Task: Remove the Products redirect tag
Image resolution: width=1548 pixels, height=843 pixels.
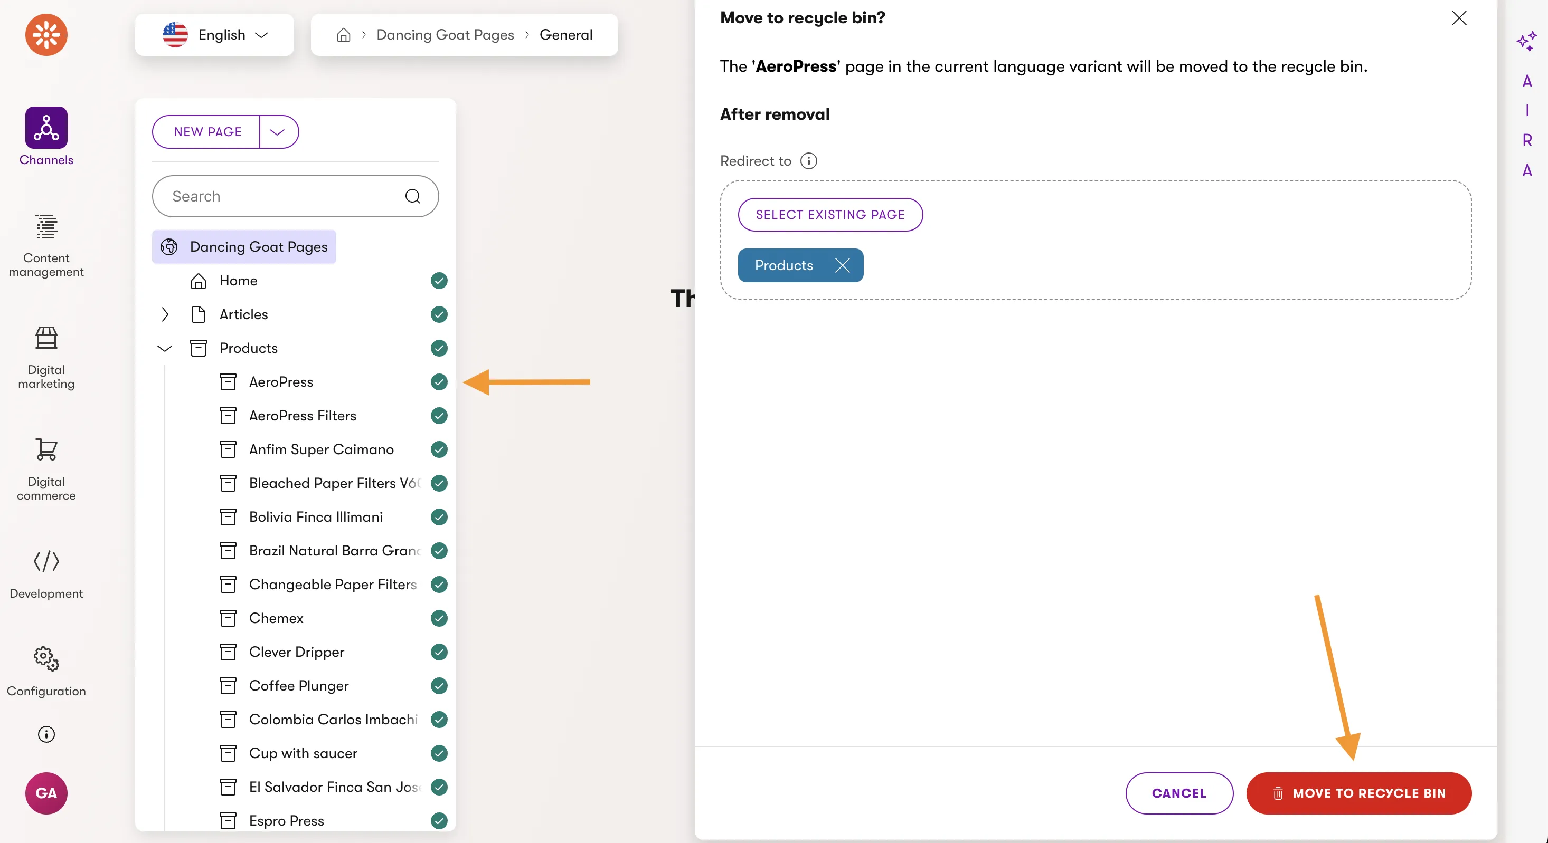Action: (x=843, y=265)
